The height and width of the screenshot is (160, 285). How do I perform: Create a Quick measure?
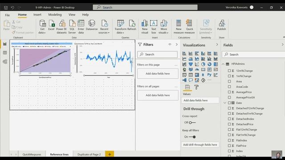point(190,27)
